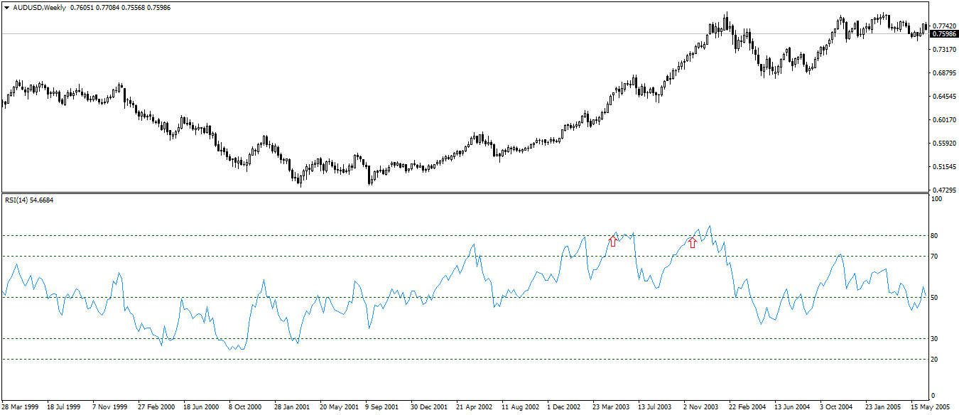Click the 80 level on RSI scale
This screenshot has height=415, width=959.
[935, 235]
